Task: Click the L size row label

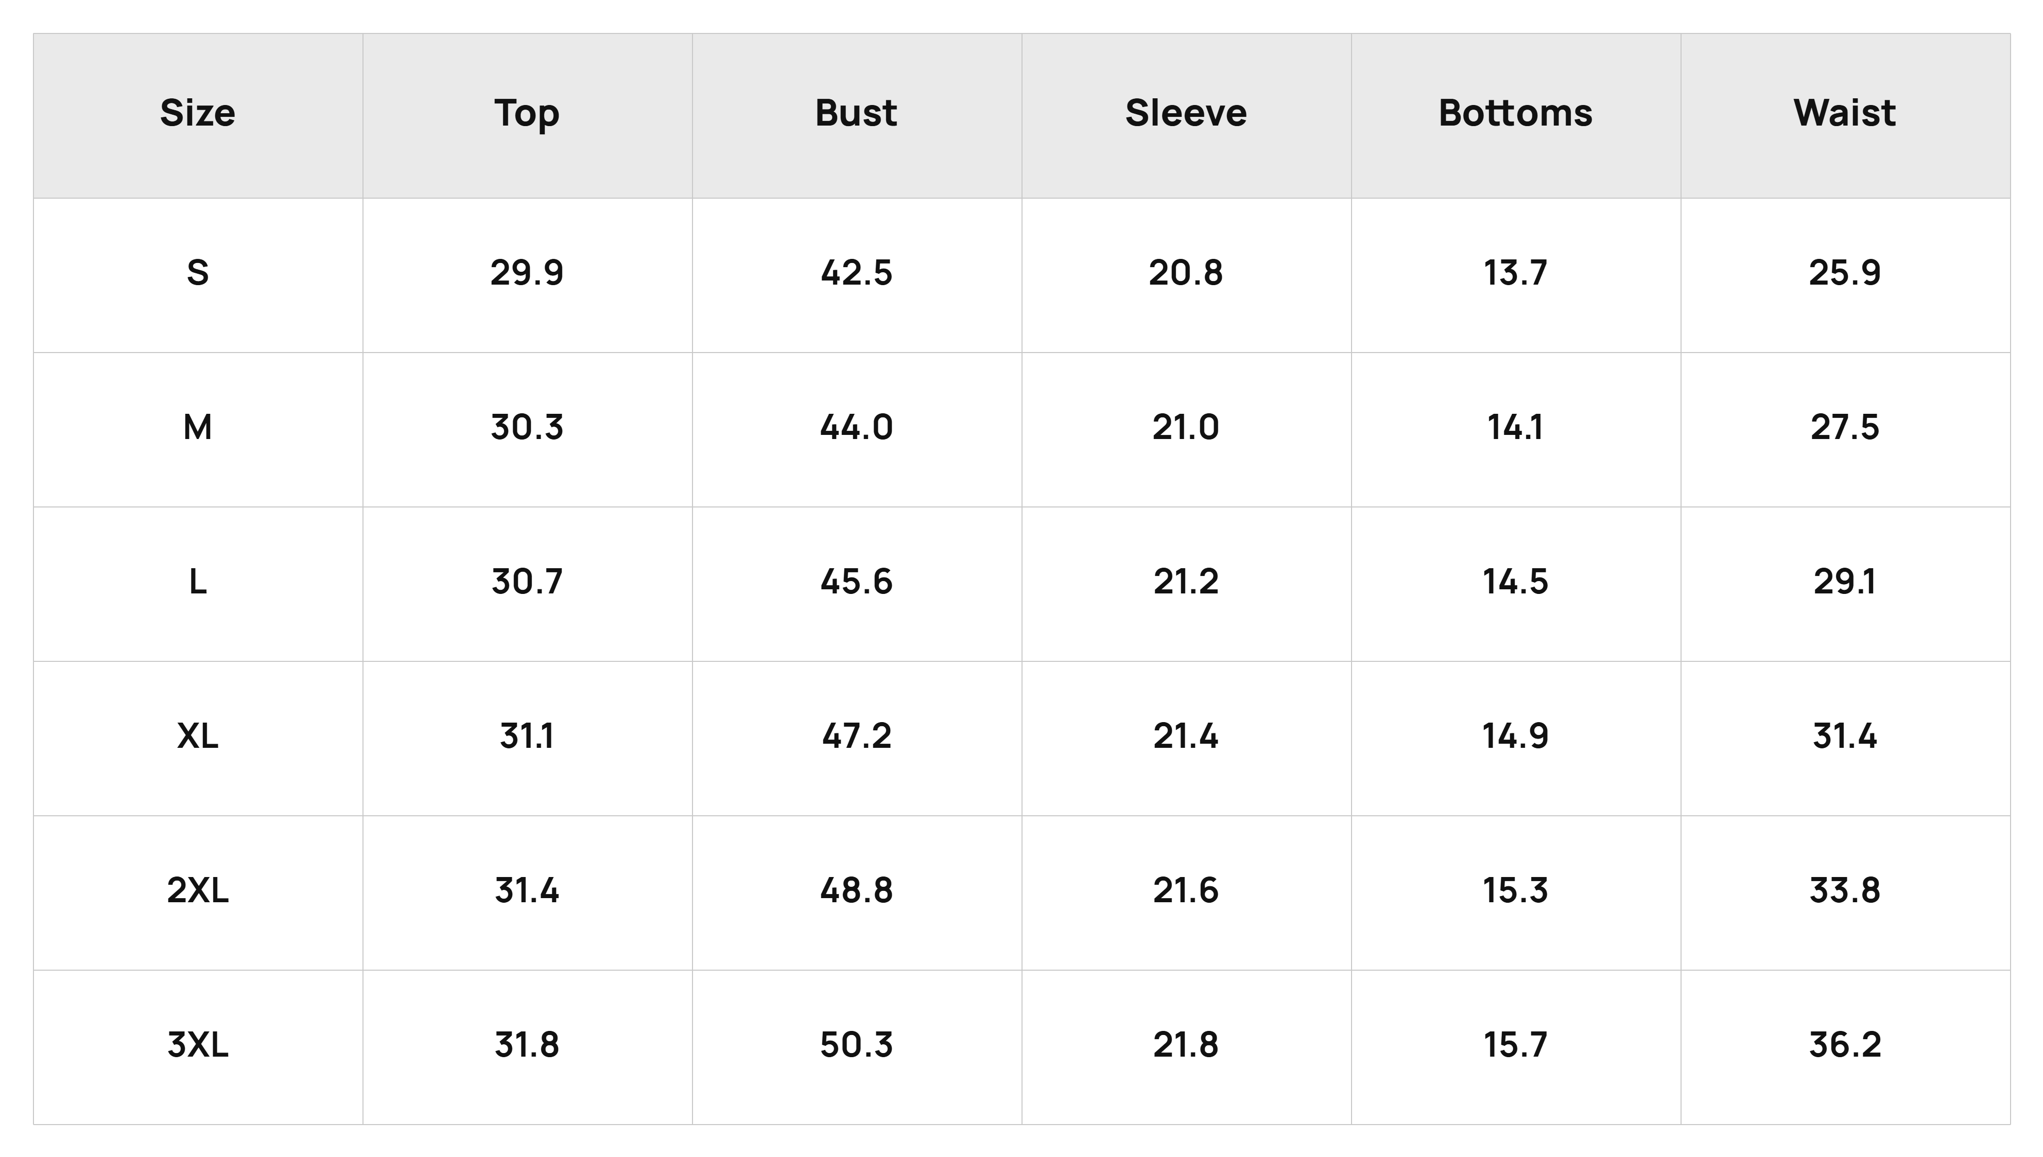Action: [197, 582]
